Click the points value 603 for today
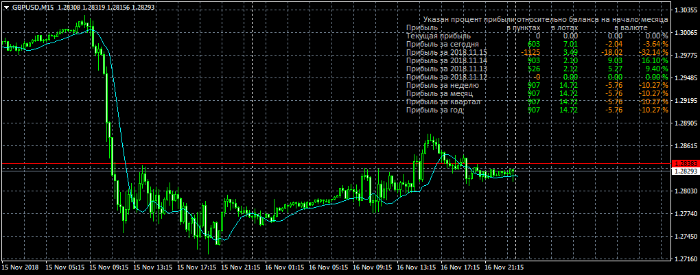Viewport: 700px width, 275px height. 534,44
